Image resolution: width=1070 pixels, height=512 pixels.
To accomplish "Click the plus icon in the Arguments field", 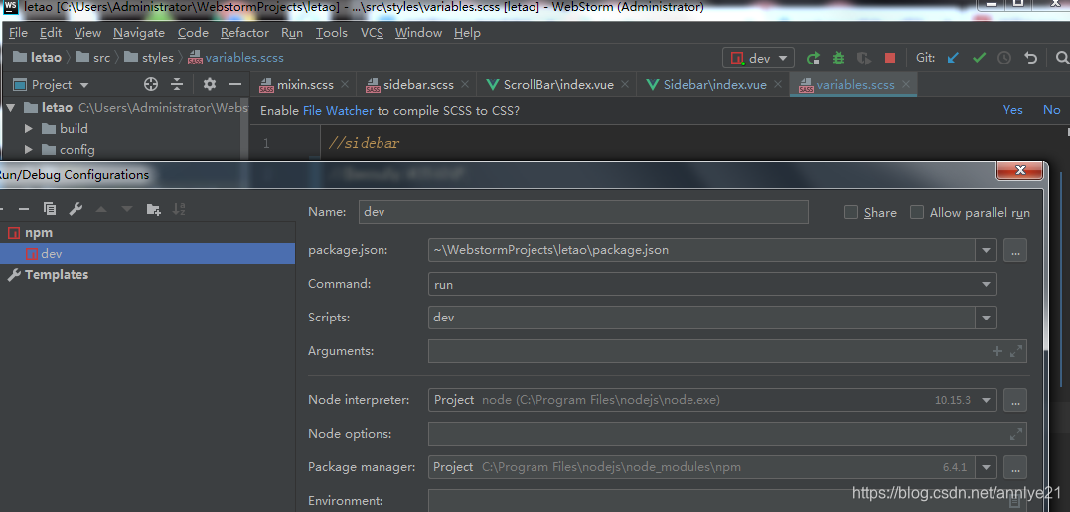I will (x=997, y=351).
